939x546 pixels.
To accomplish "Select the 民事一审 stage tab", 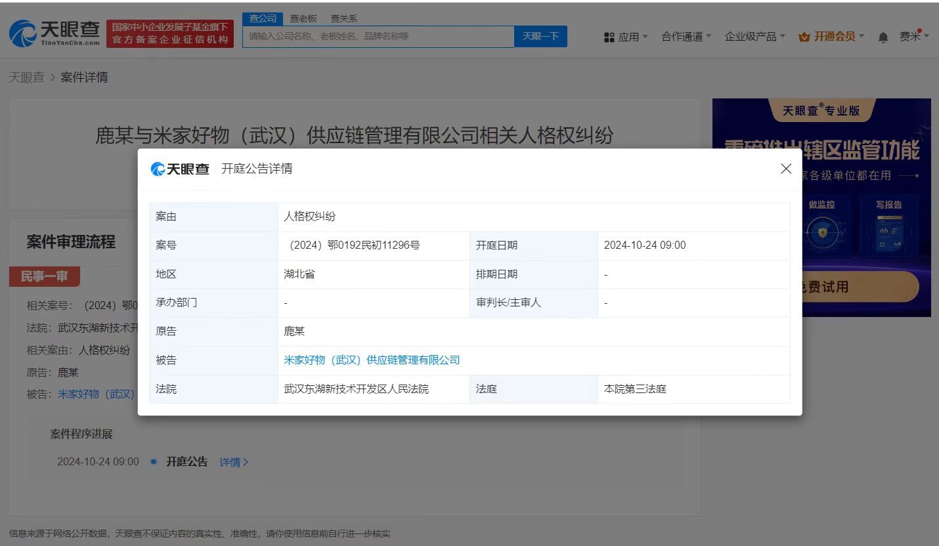I will [x=44, y=276].
